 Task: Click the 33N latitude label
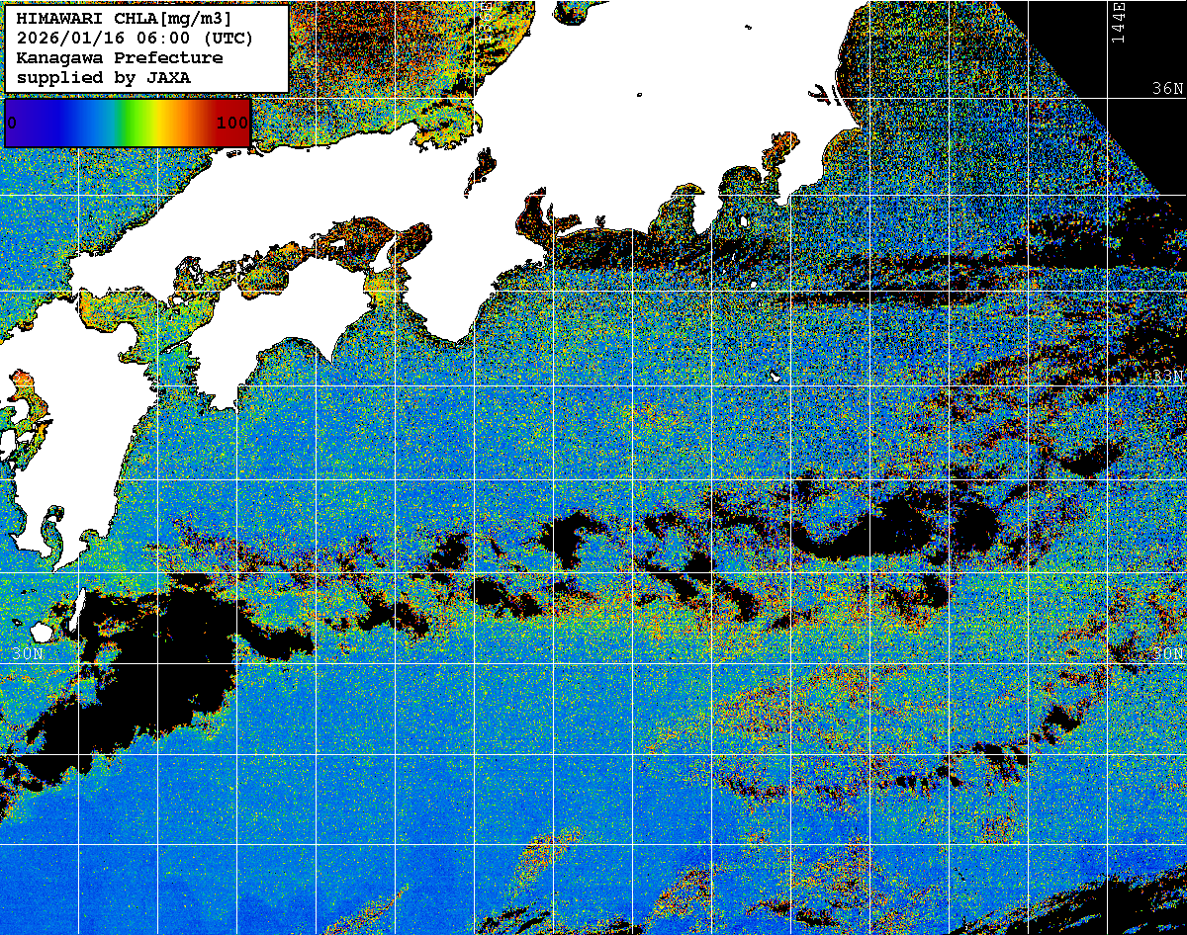[x=1167, y=377]
